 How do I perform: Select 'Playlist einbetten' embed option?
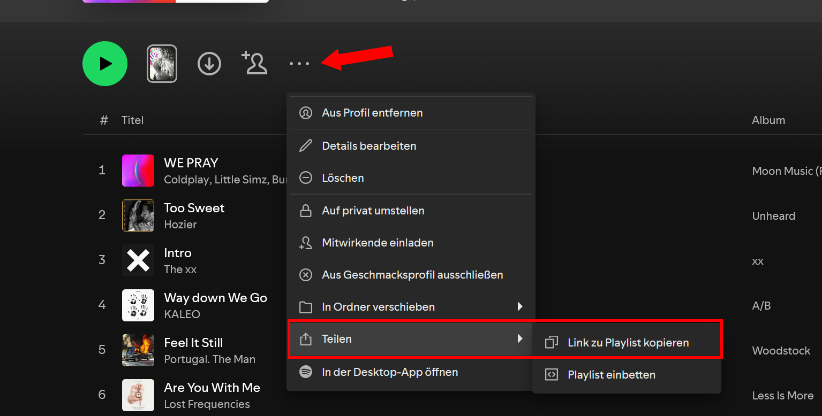click(611, 375)
